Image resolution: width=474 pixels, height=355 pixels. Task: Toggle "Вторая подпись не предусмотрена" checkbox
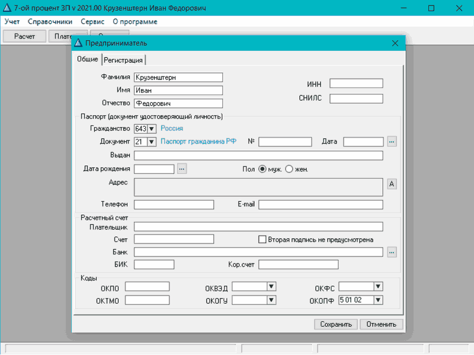(x=262, y=240)
